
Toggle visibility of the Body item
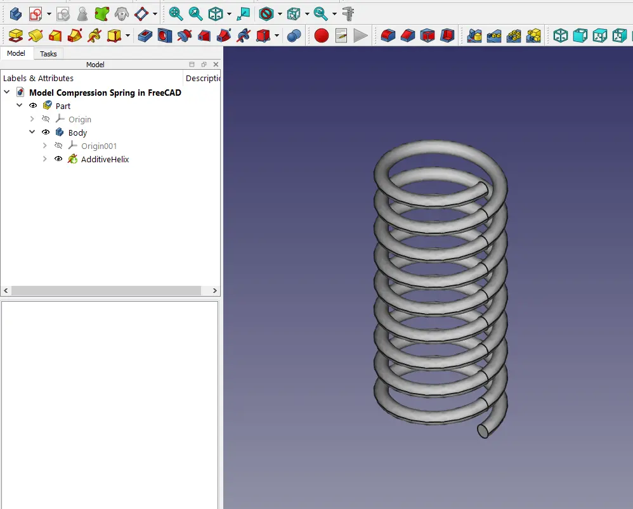46,132
